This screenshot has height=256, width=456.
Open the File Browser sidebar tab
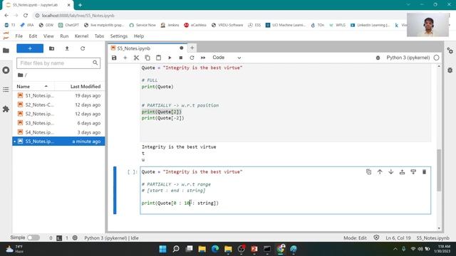[6, 50]
